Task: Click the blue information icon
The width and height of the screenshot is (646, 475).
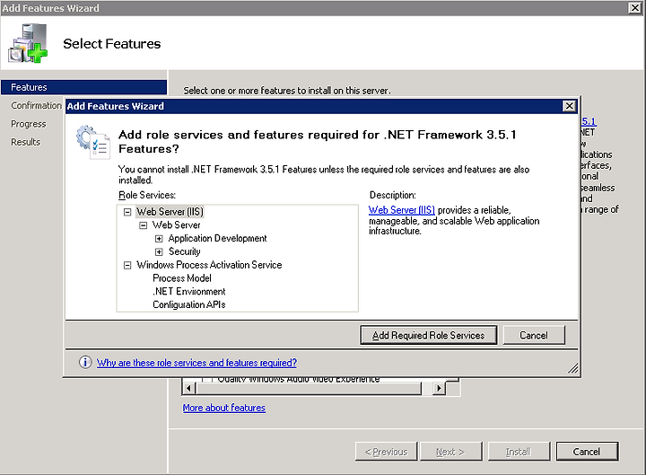Action: point(85,363)
